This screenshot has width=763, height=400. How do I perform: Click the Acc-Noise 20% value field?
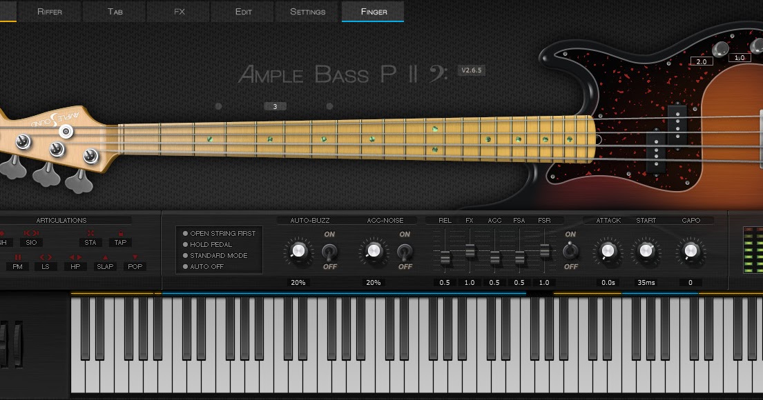[x=374, y=282]
